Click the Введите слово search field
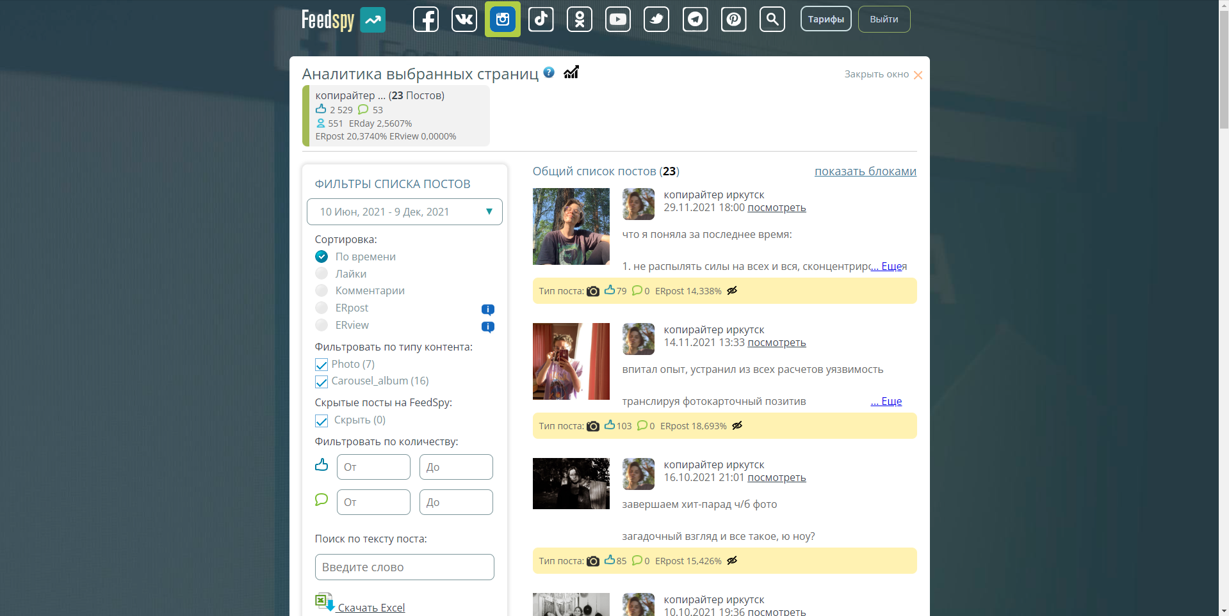The image size is (1229, 616). tap(405, 567)
